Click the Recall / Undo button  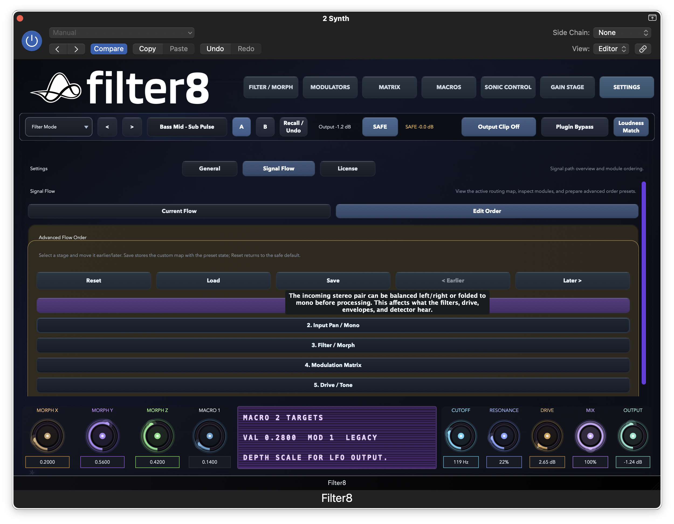click(293, 127)
